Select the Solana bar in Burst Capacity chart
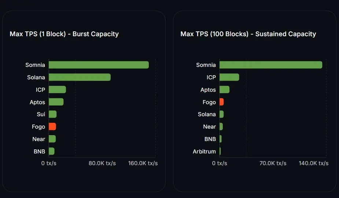This screenshot has width=339, height=198. 80,77
